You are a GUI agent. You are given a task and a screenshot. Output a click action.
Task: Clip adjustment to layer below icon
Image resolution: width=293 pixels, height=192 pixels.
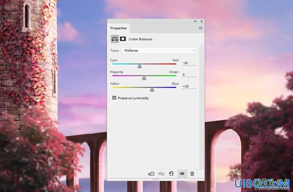(151, 174)
